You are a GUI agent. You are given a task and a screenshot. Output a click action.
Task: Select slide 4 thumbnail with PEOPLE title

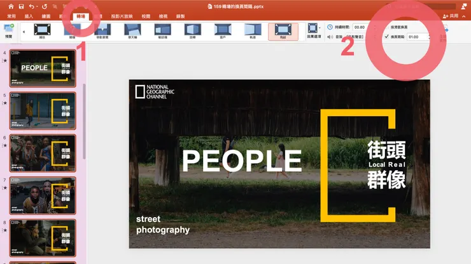coord(43,69)
